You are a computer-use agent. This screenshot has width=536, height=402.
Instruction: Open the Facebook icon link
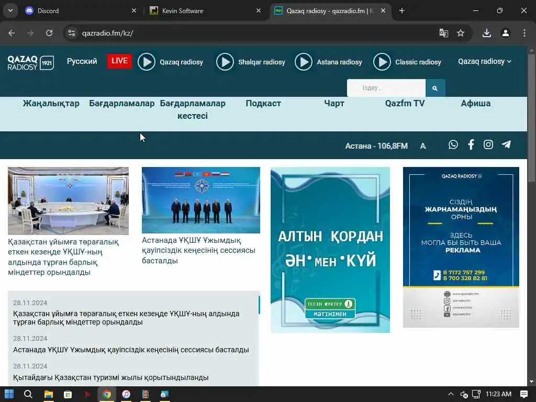pyautogui.click(x=471, y=144)
